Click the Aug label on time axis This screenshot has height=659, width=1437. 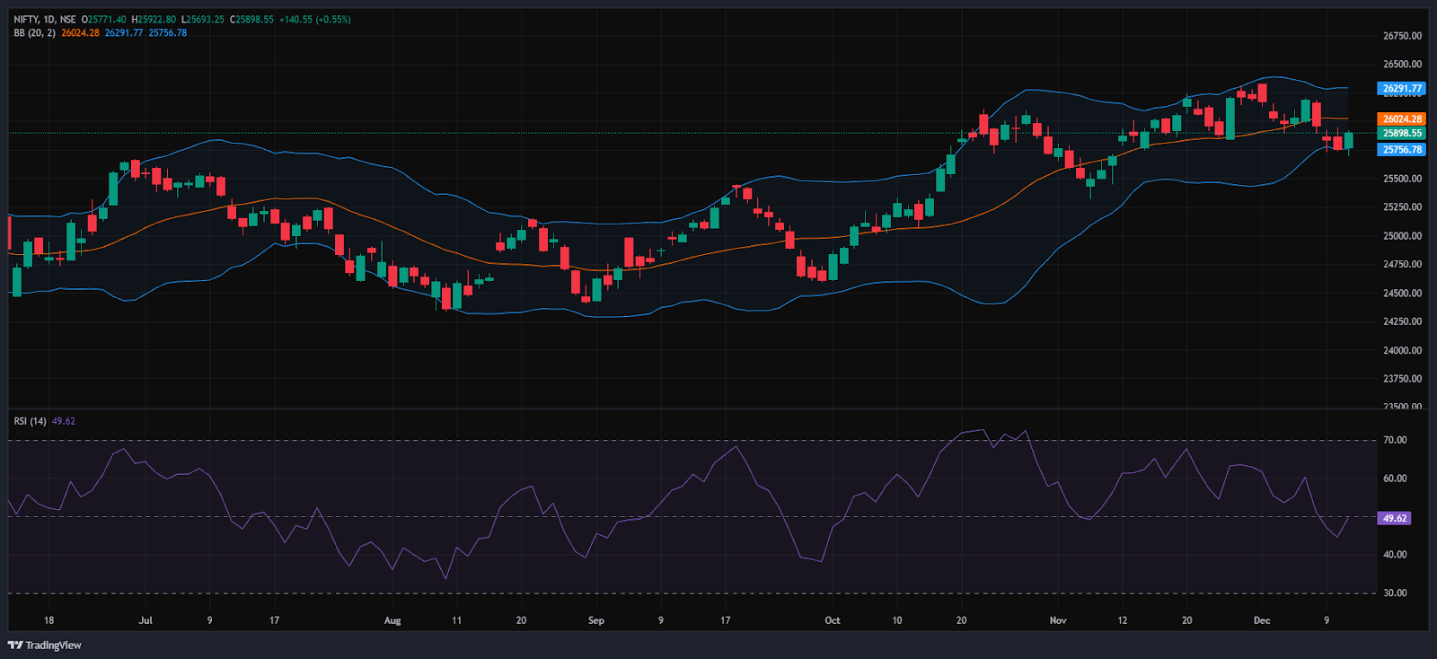(x=392, y=620)
